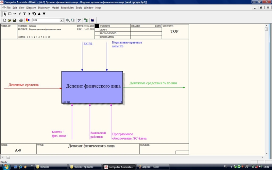Select the Squiggle lightning tool

20,14
